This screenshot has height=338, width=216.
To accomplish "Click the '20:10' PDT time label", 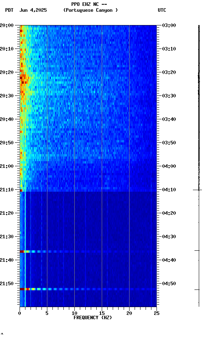I will click(7, 49).
